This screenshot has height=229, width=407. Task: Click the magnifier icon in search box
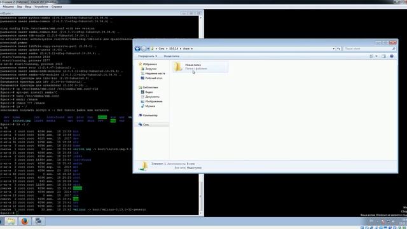pyautogui.click(x=394, y=48)
